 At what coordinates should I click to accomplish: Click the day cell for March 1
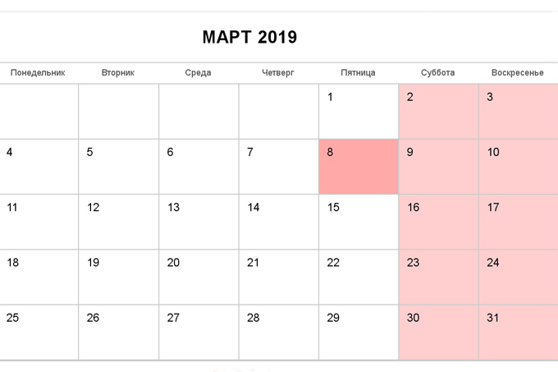pos(359,112)
